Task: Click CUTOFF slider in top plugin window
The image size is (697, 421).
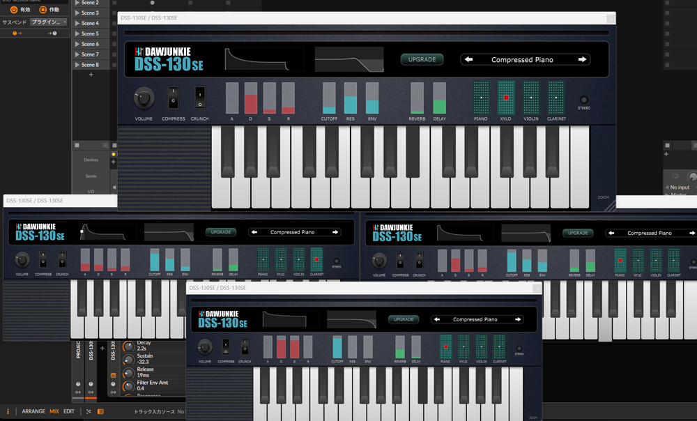Action: 329,98
